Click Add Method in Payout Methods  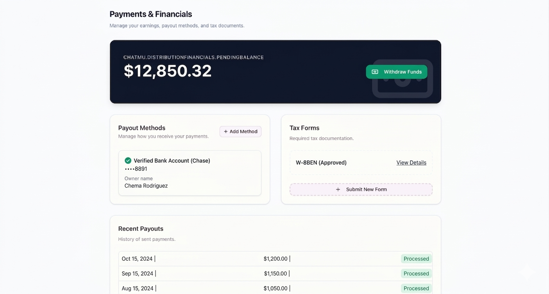(x=240, y=131)
